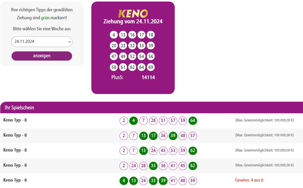Click drawn number ball 69

click(151, 67)
